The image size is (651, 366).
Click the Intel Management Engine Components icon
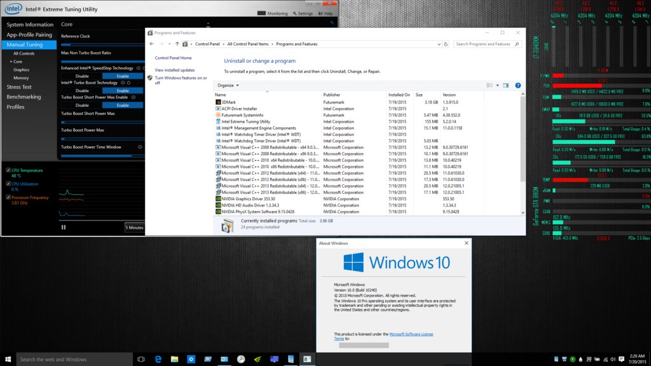[x=218, y=128]
